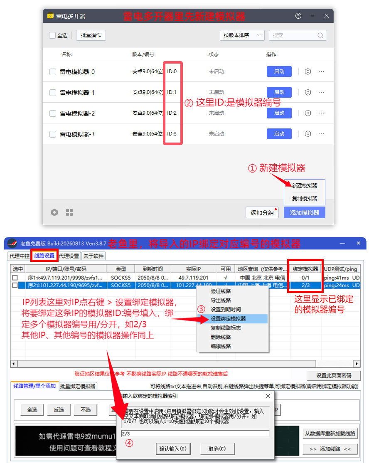This screenshot has height=463, width=369.
Task: Open 批量操作 button
Action: click(91, 35)
